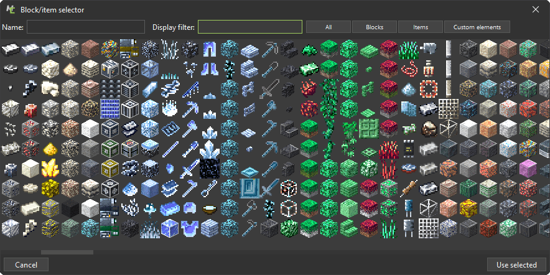Screen dimensions: 550x275
Task: Pick the red coiled rope item
Action: point(408,69)
